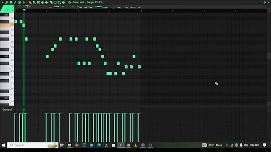
Task: Select the Slice tool
Action: (51, 2)
